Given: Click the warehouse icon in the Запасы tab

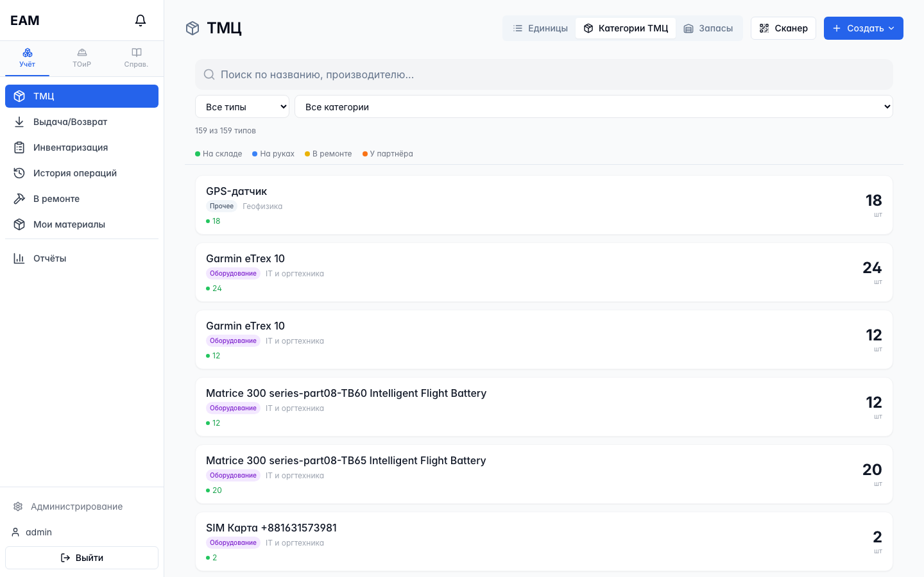Looking at the screenshot, I should click(689, 28).
